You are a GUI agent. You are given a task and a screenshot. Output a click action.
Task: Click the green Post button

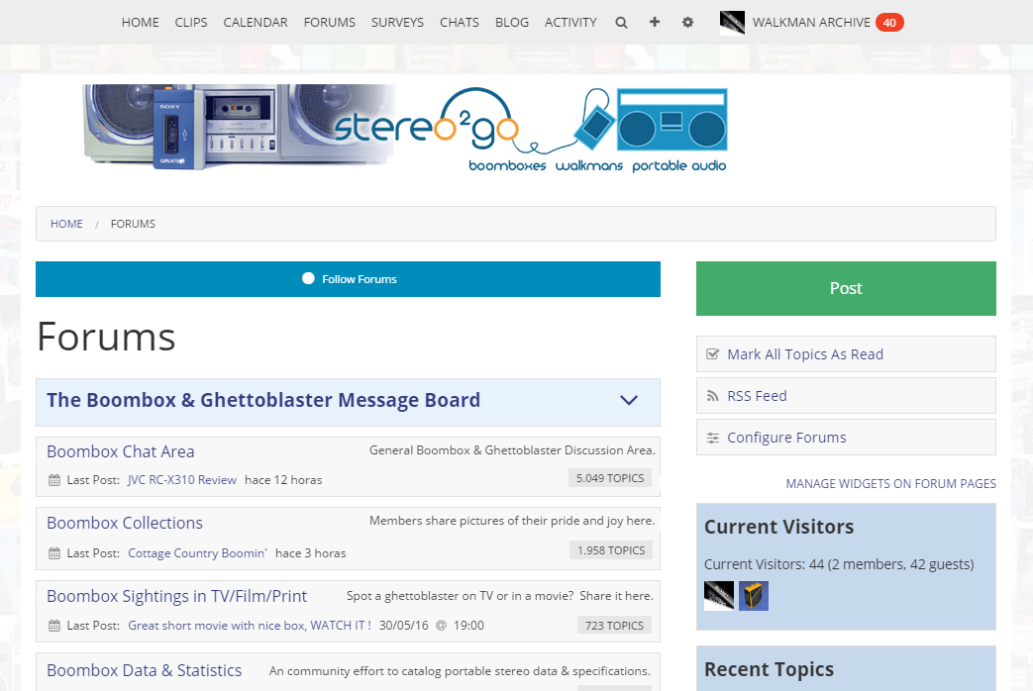pyautogui.click(x=846, y=288)
